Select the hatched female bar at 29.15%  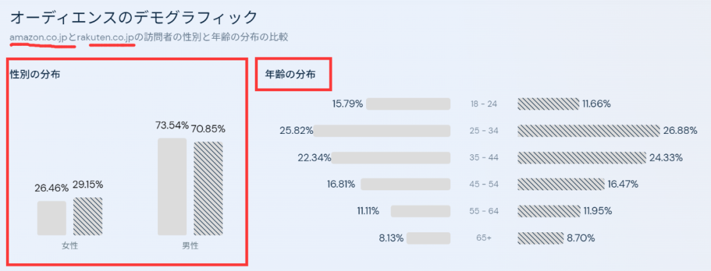click(x=88, y=216)
